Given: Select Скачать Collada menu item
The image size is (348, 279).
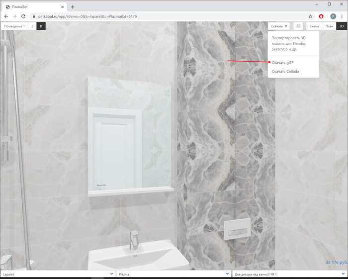Looking at the screenshot, I should pos(285,72).
